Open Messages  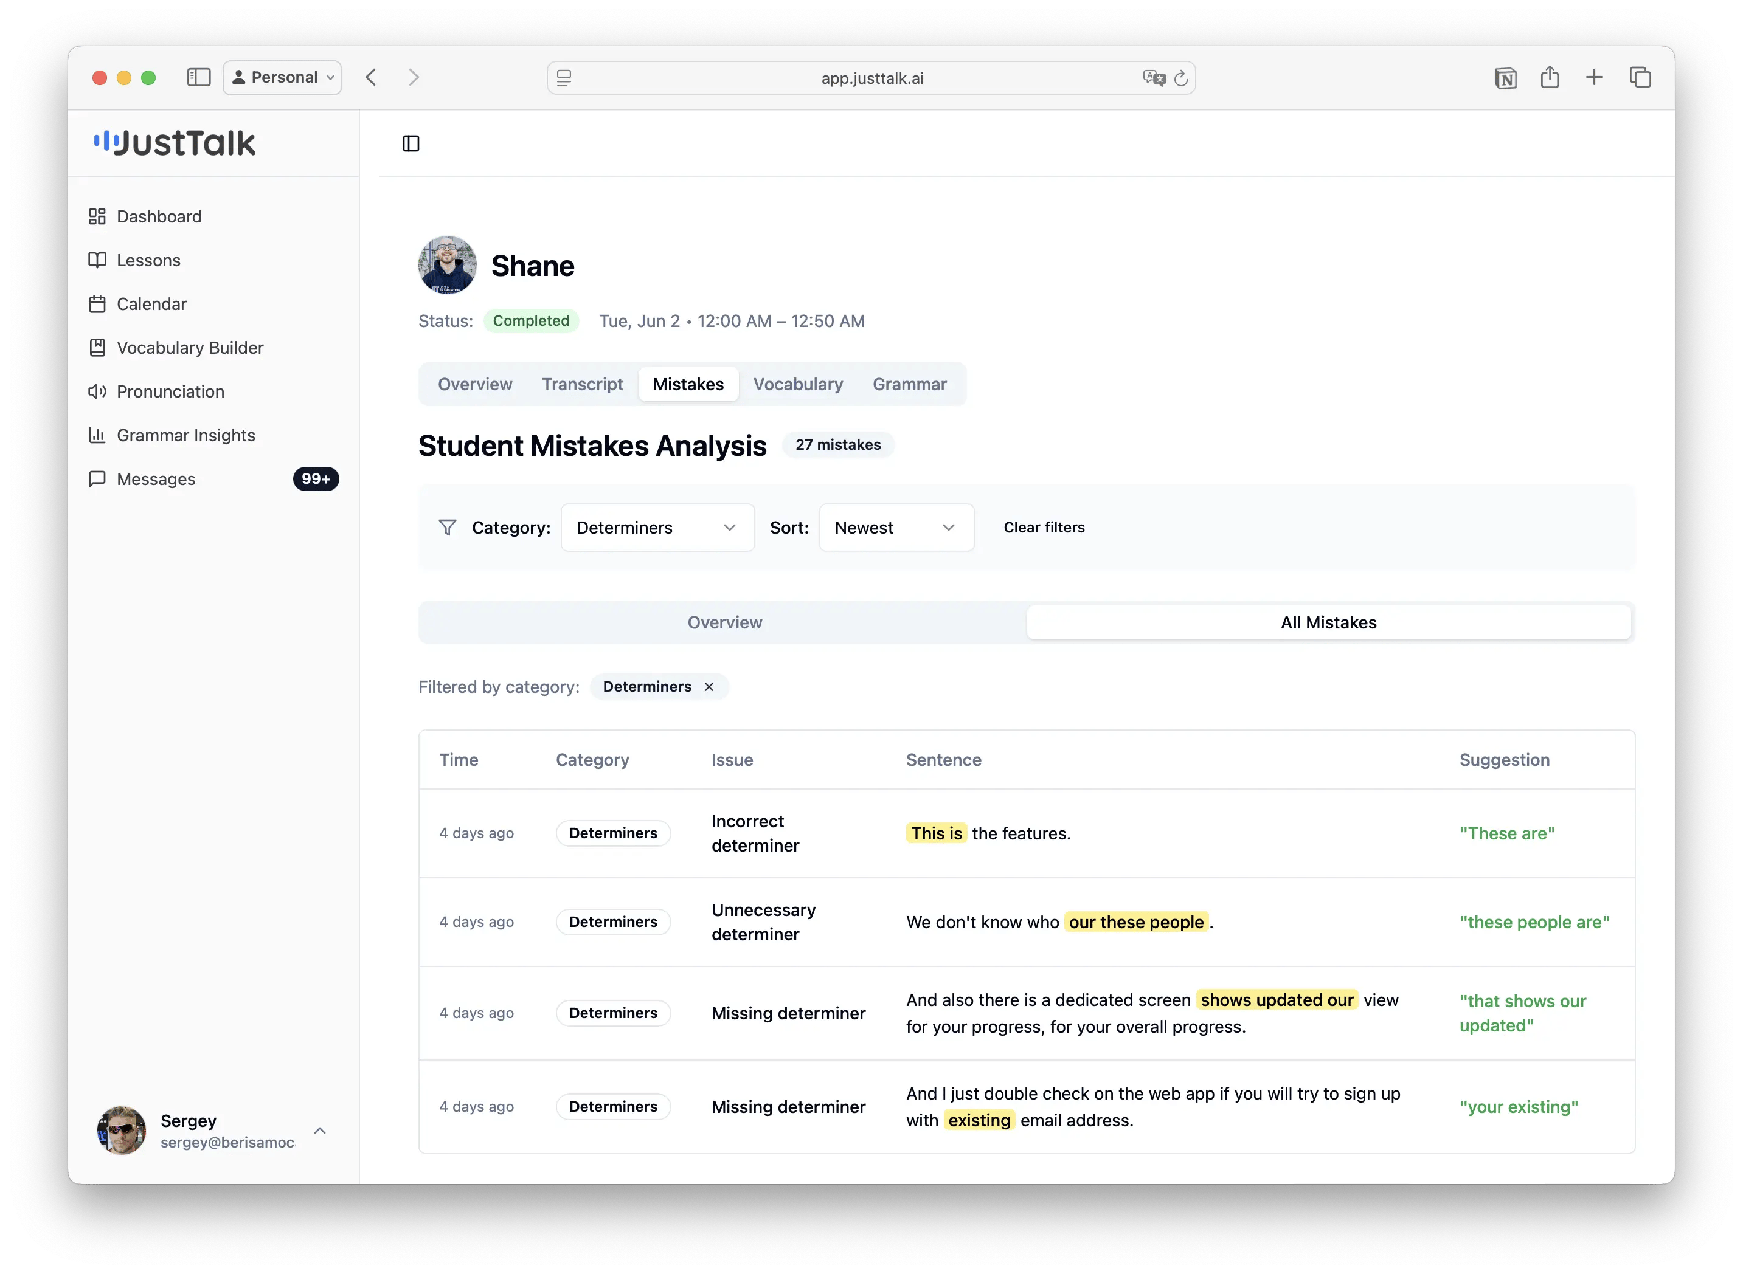pos(142,480)
